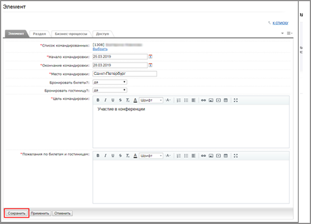This screenshot has width=311, height=224.
Task: Open calendar for Начало командировки date
Action: (x=150, y=57)
